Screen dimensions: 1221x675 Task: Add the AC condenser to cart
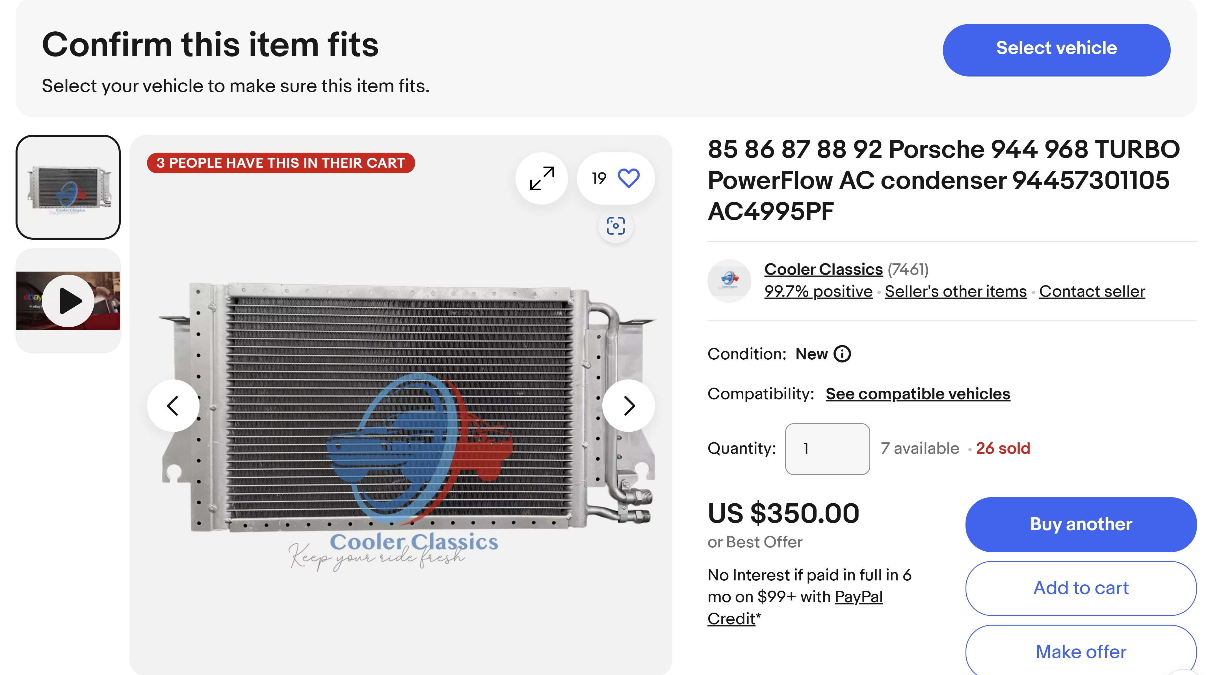[x=1081, y=588]
